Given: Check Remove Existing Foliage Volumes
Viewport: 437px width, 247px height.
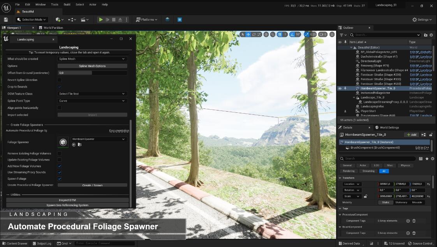Looking at the screenshot, I should tap(60, 154).
